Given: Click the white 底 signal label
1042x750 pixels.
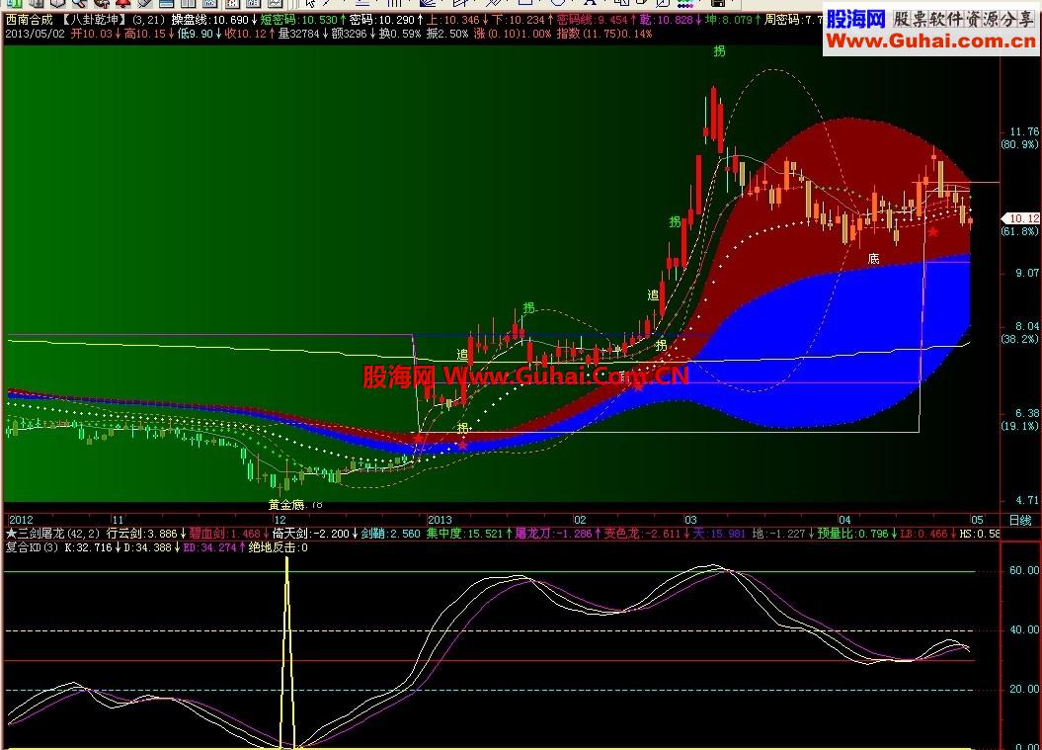Looking at the screenshot, I should (873, 258).
